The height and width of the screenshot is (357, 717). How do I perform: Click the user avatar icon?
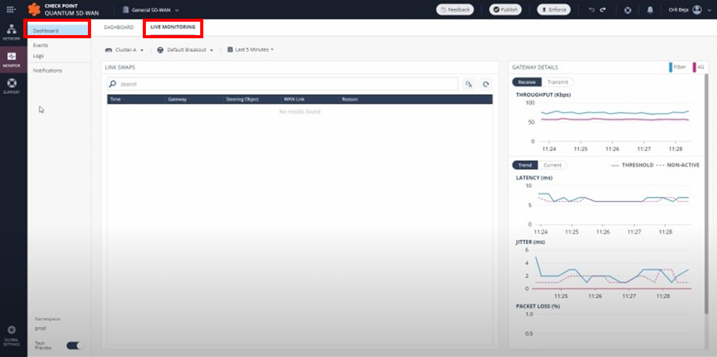697,9
